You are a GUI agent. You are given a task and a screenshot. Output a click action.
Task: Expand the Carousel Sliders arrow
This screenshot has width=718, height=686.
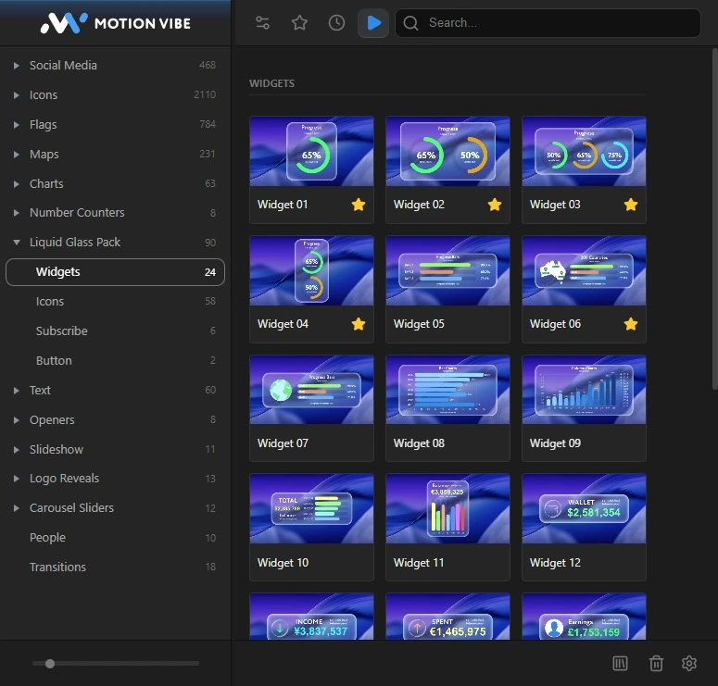click(x=17, y=508)
